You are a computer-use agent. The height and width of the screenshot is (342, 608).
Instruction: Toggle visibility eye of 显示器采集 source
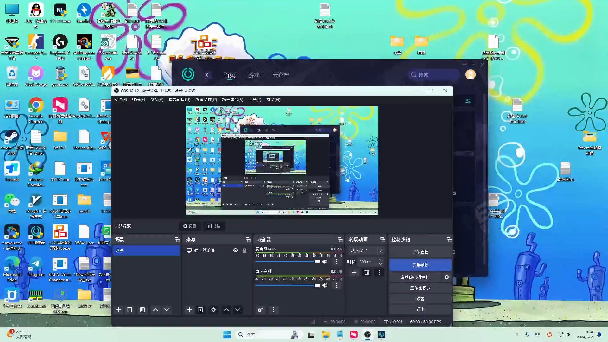pyautogui.click(x=236, y=250)
